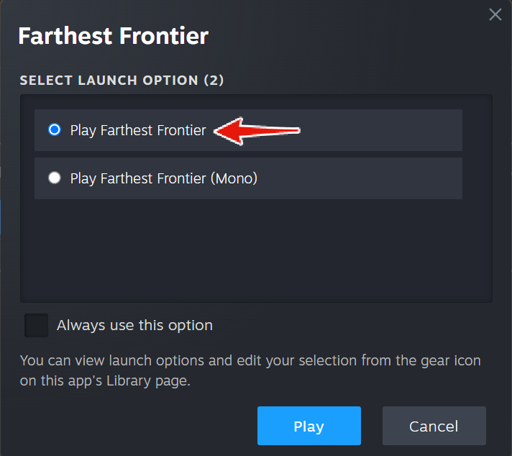Click the blank right side of first option row

[x=380, y=130]
